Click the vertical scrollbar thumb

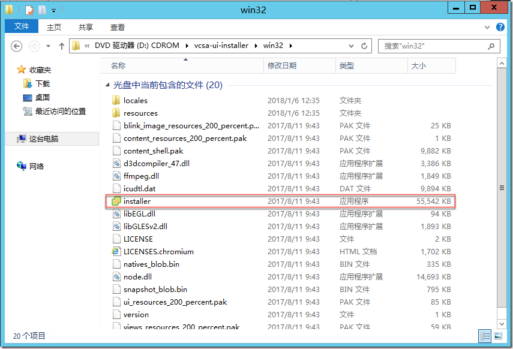(x=502, y=188)
